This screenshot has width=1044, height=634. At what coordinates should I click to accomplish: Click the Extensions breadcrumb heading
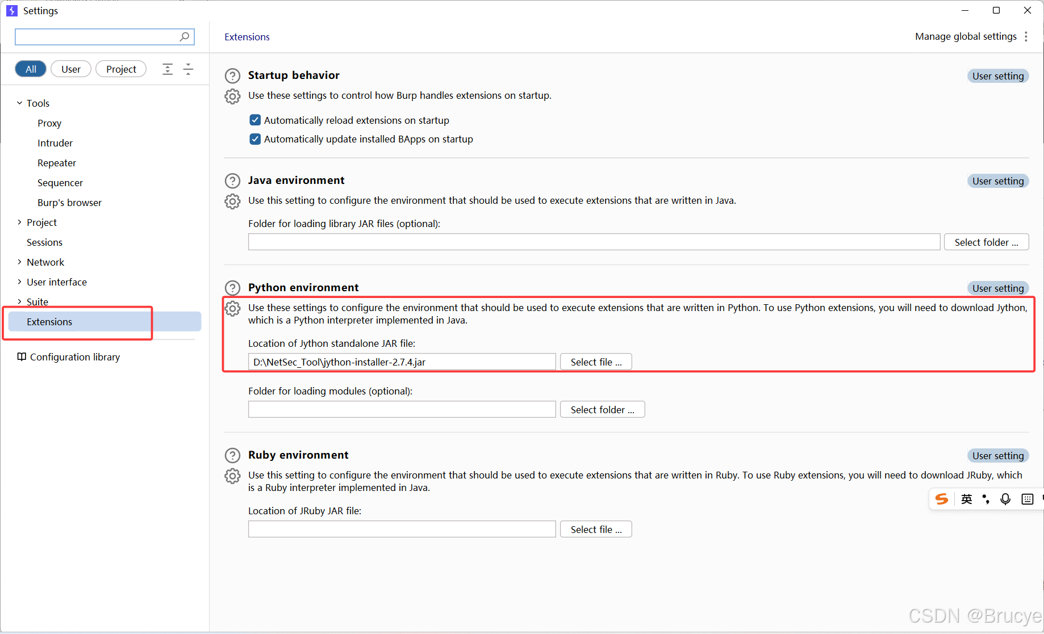tap(247, 37)
